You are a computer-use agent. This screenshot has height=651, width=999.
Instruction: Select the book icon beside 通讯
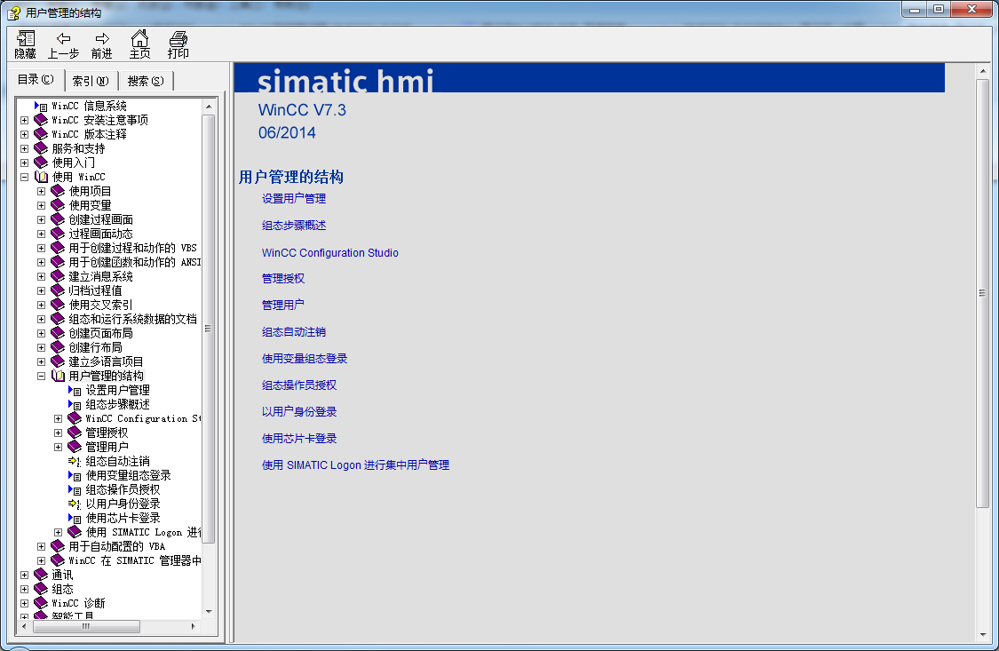click(41, 575)
